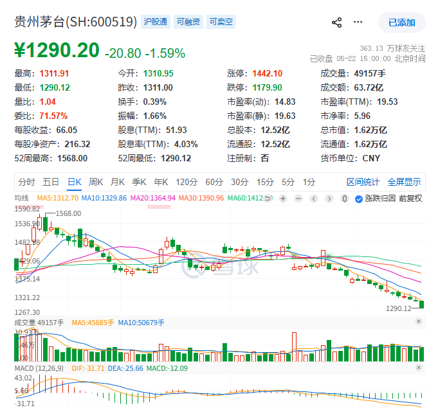Click the 成交额 value 63.72亿
438x410 pixels.
tap(369, 87)
